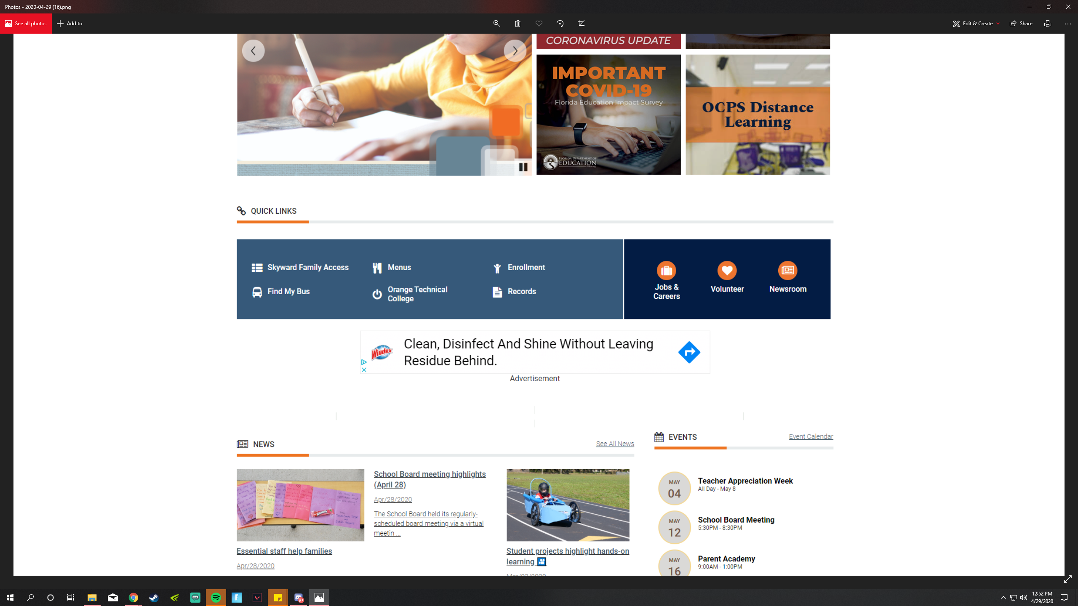The width and height of the screenshot is (1078, 606).
Task: Show hidden system tray icons
Action: (x=1003, y=598)
